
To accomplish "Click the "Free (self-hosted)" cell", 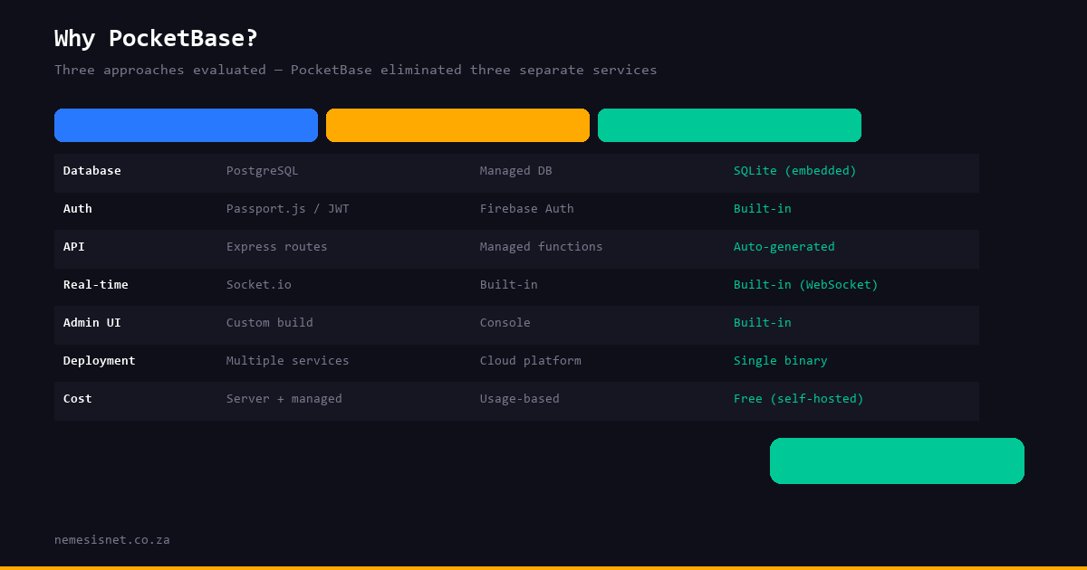I will 799,398.
